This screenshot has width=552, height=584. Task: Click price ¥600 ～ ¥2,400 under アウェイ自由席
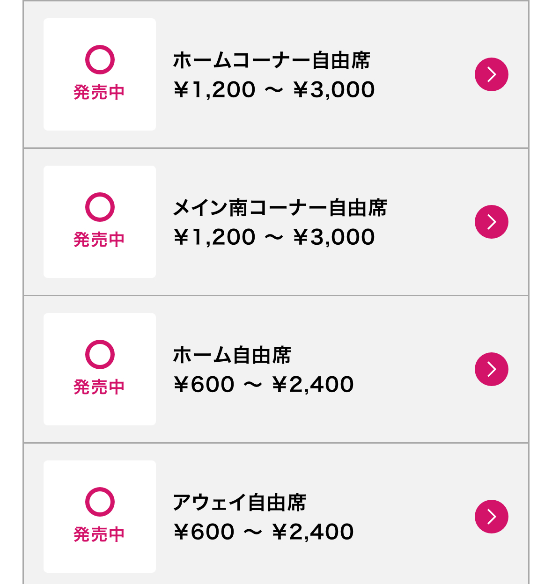coord(263,532)
